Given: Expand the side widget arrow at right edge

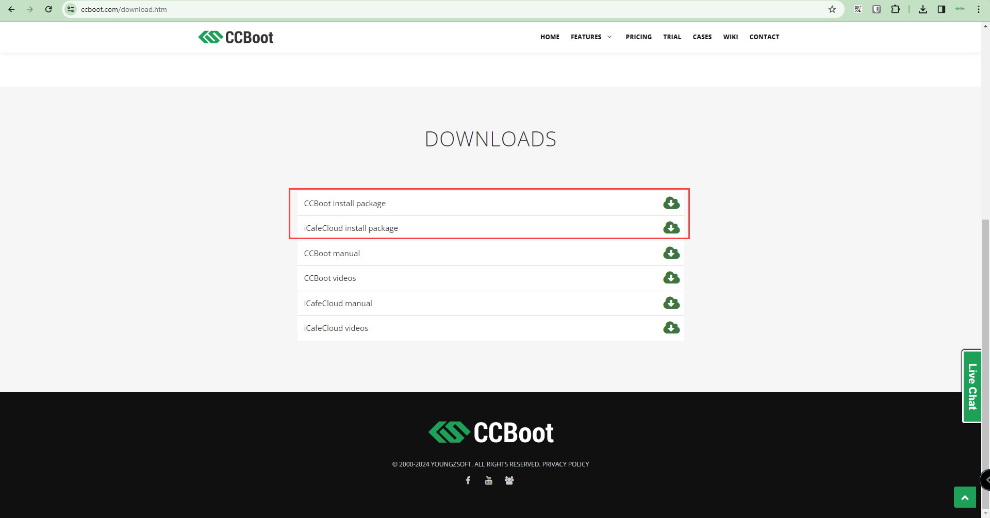Looking at the screenshot, I should coord(985,480).
